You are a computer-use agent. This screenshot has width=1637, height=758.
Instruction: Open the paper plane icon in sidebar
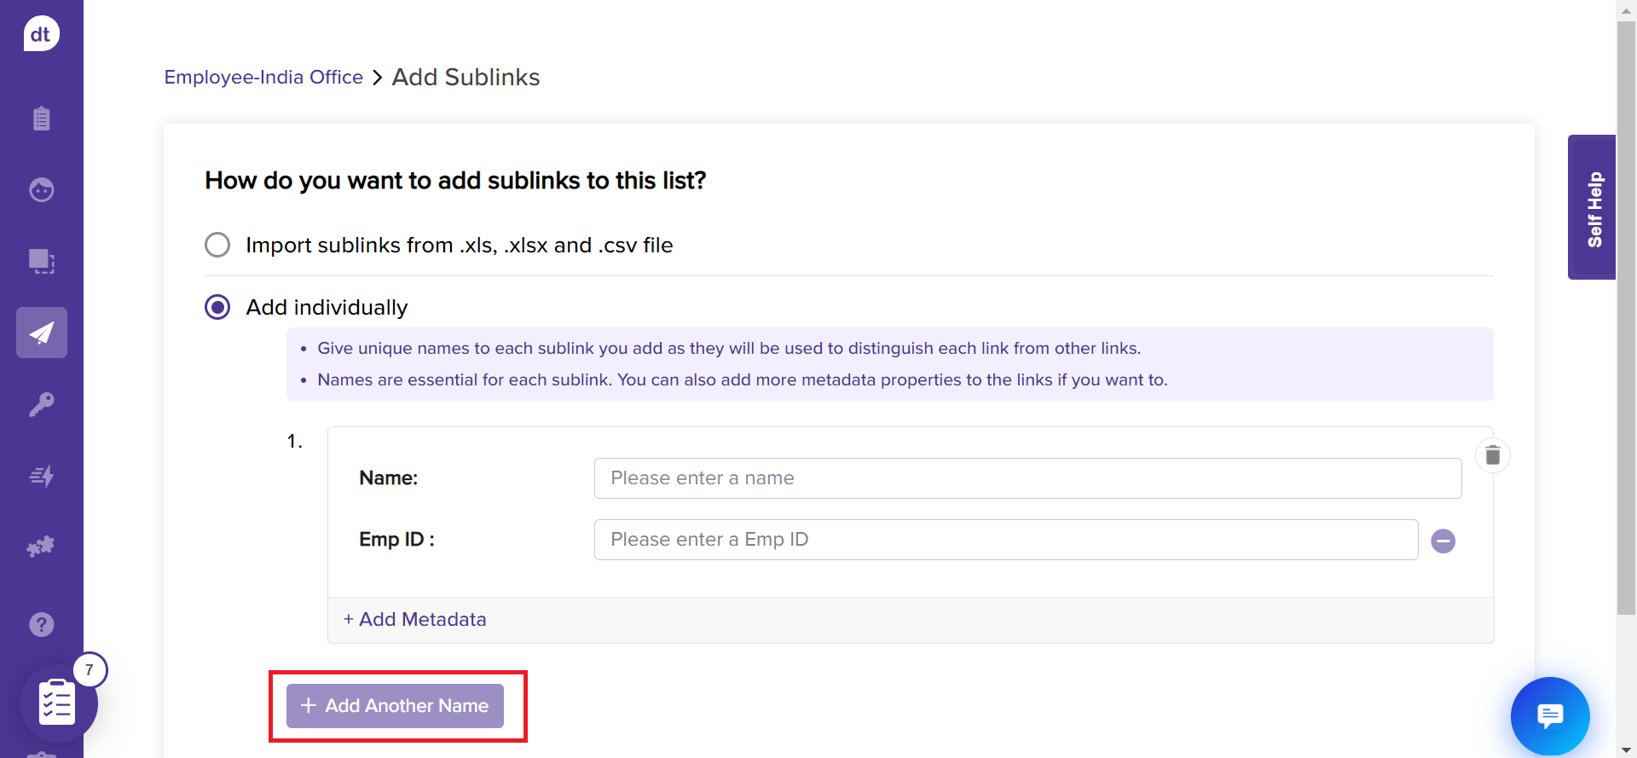41,333
